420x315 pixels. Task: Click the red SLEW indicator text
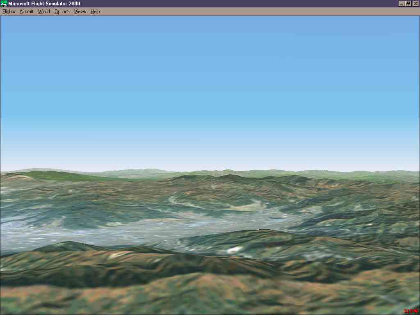tap(411, 311)
